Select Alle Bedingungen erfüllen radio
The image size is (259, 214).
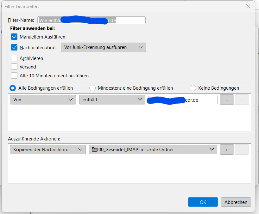(x=13, y=88)
